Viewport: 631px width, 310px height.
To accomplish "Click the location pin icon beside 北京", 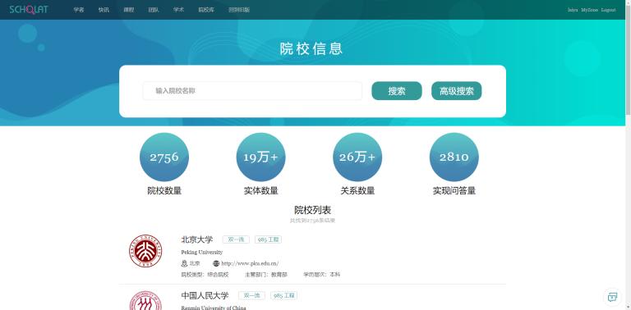I will click(x=184, y=263).
